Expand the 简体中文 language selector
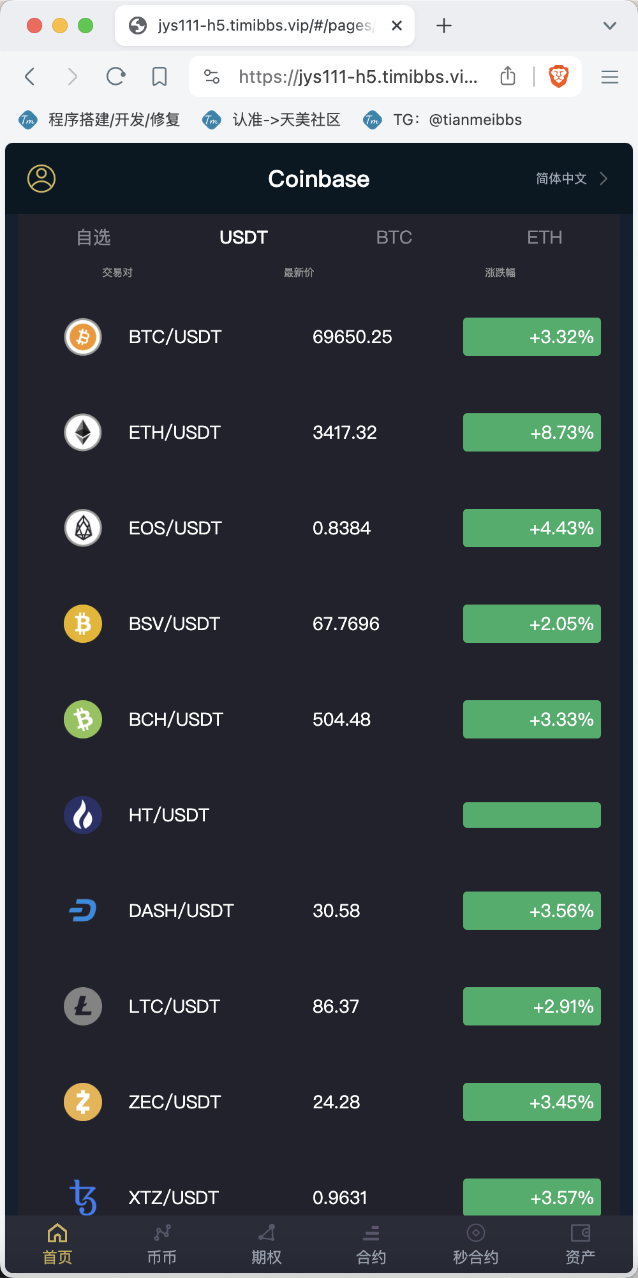Image resolution: width=638 pixels, height=1278 pixels. point(571,179)
